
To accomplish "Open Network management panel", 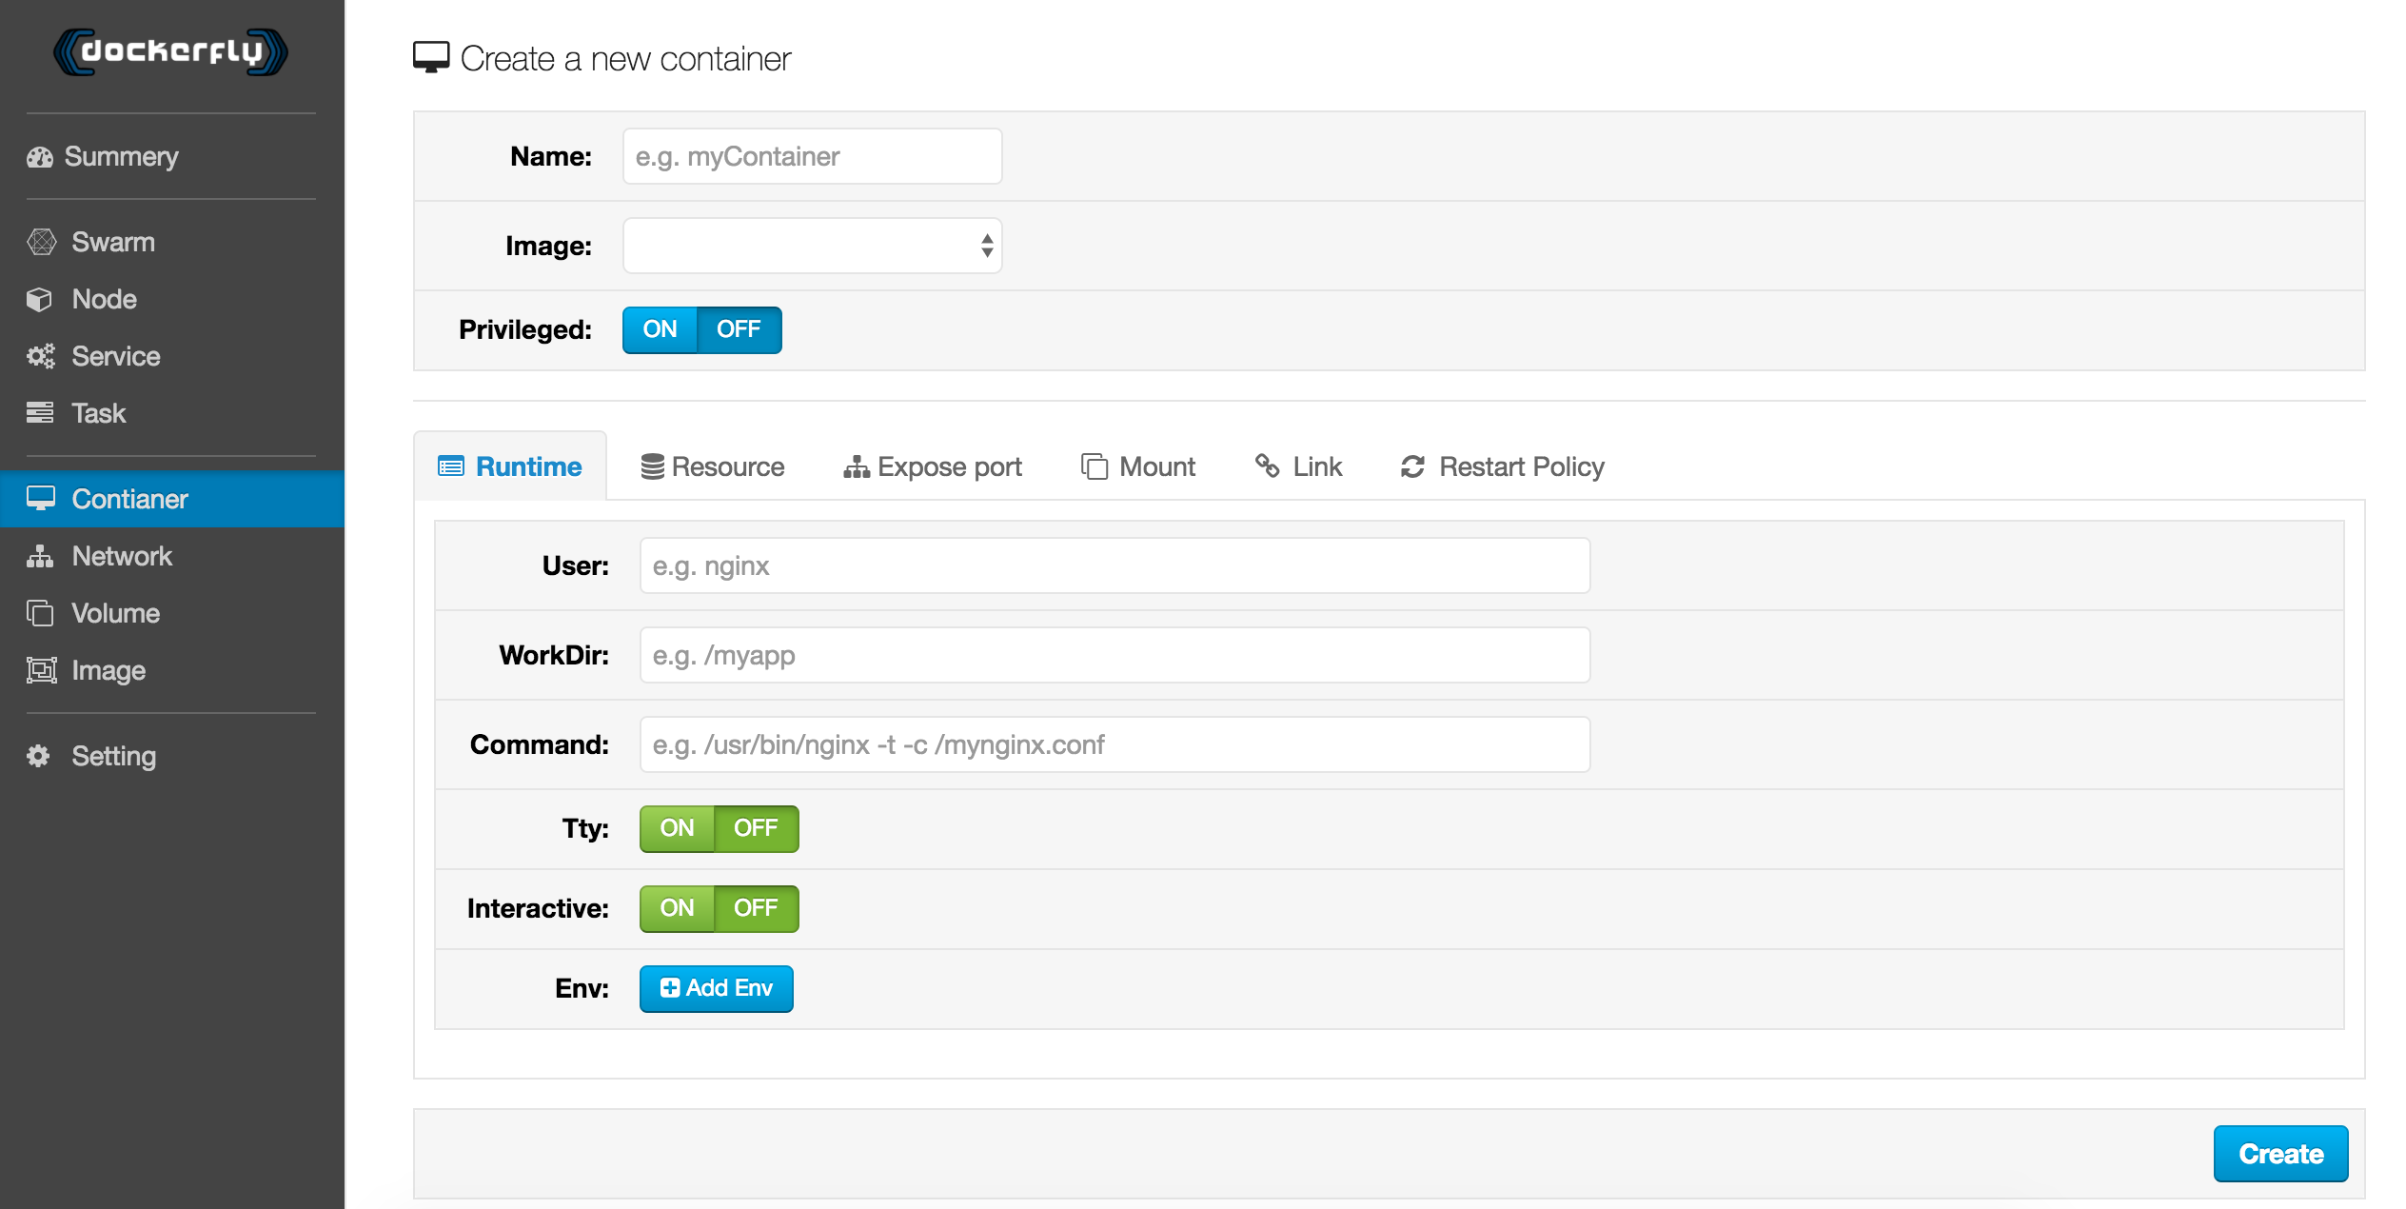I will pyautogui.click(x=122, y=555).
